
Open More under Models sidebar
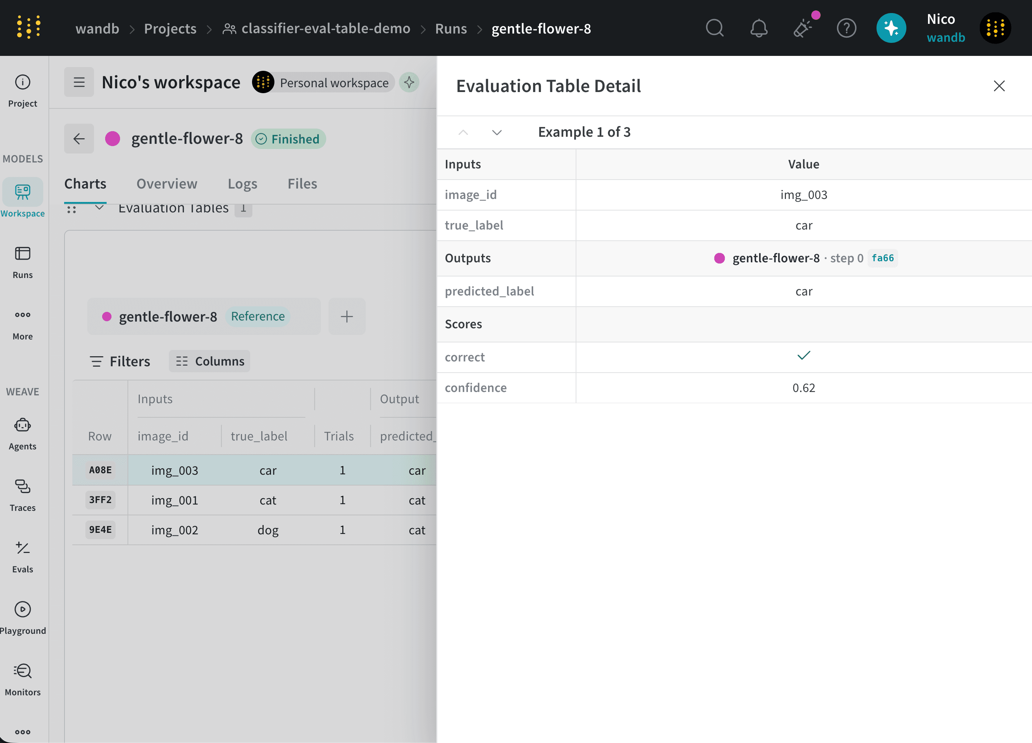pyautogui.click(x=23, y=325)
